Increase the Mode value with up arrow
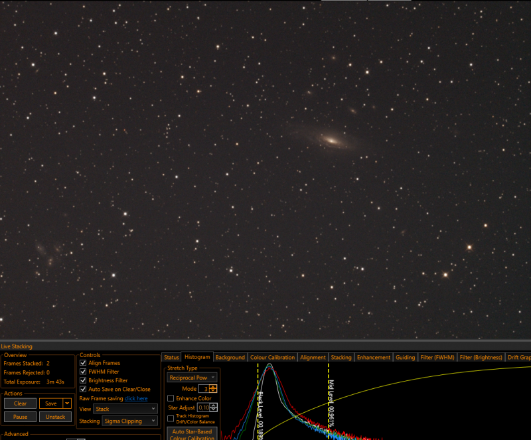Image resolution: width=531 pixels, height=440 pixels. pos(213,387)
